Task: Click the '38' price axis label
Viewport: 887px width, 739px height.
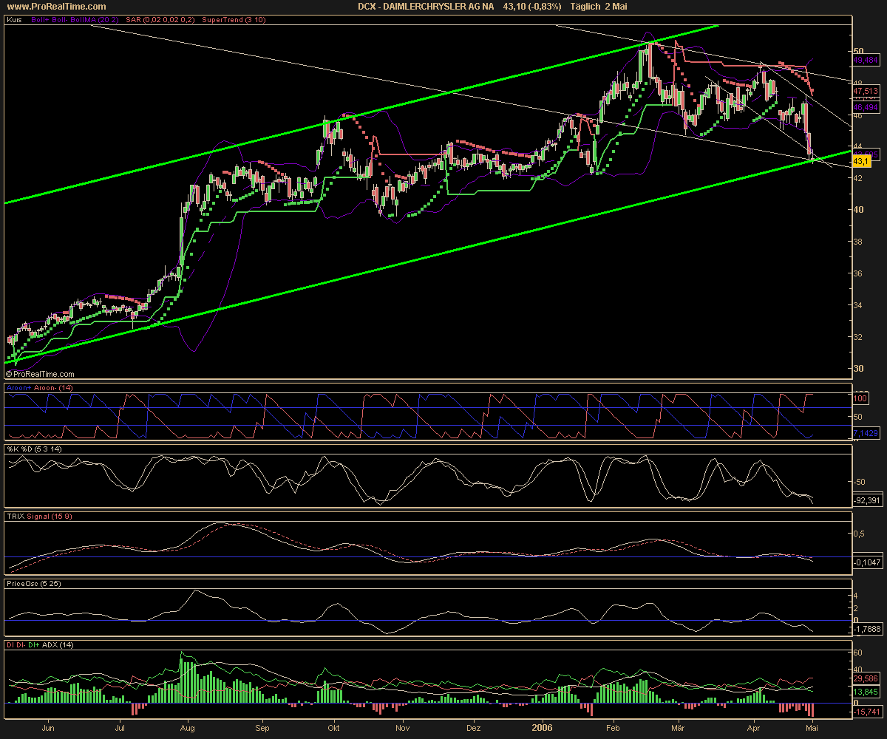Action: (858, 242)
